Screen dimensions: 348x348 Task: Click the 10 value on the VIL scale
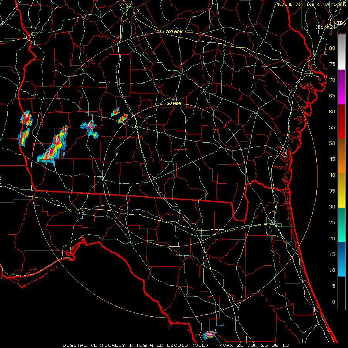click(x=332, y=270)
